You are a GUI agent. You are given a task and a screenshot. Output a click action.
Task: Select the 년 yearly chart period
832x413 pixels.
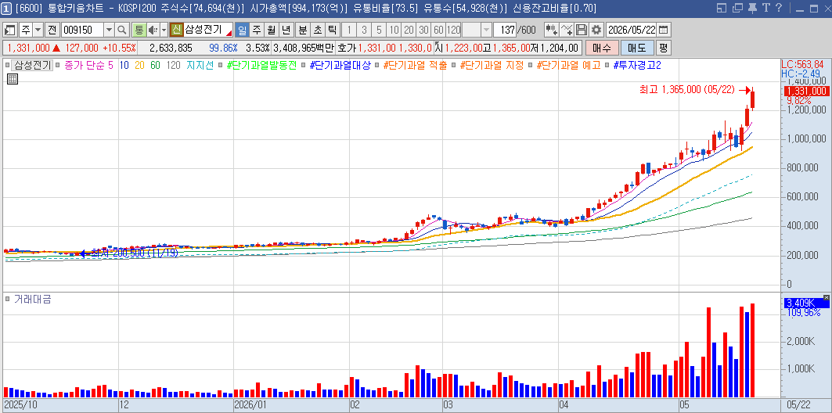286,30
